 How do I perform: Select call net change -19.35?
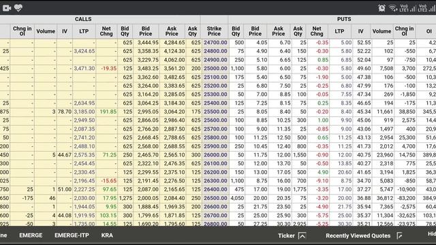pos(109,68)
